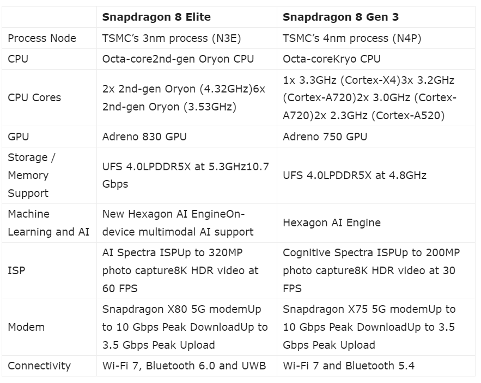Click the Snapdragon 8 Gen 3 column header
Screen dimensions: 481x383
[340, 17]
